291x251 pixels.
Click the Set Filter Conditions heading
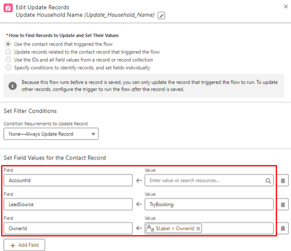coord(30,111)
